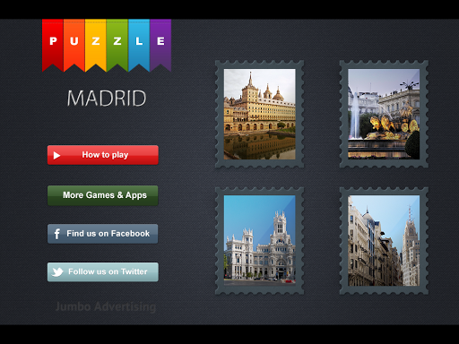Click the Twitter bird icon
This screenshot has width=459, height=344.
click(57, 271)
